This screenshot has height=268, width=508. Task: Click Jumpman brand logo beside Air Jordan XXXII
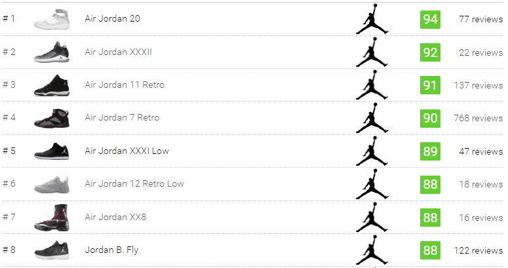tap(372, 52)
